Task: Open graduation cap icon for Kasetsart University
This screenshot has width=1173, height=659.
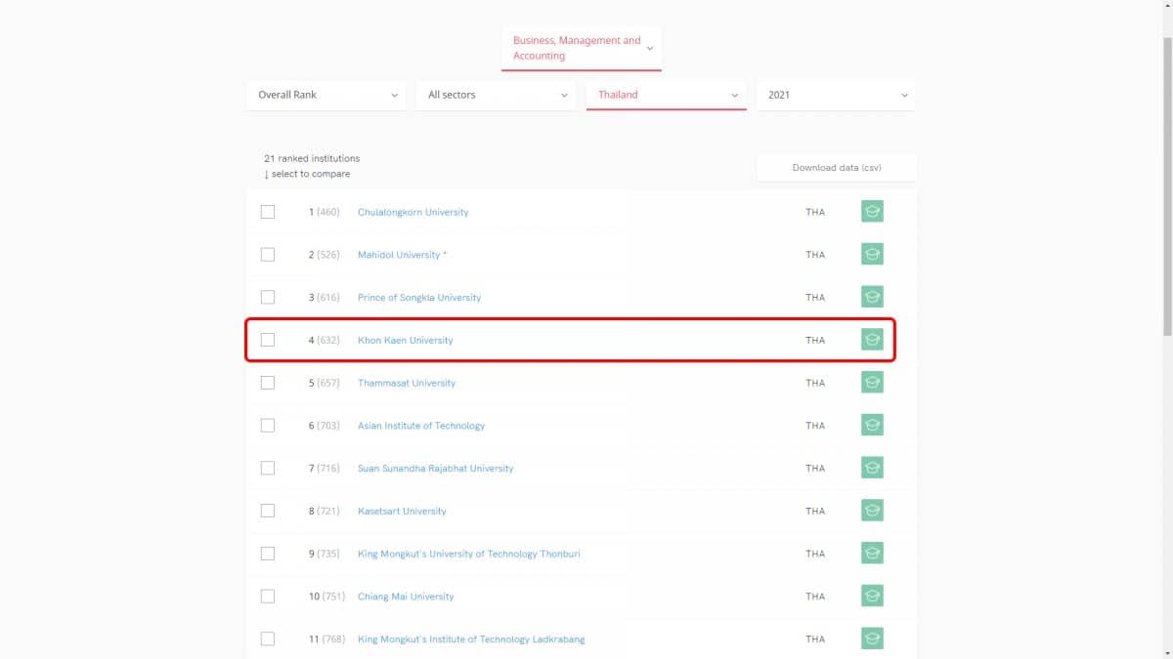Action: point(872,511)
